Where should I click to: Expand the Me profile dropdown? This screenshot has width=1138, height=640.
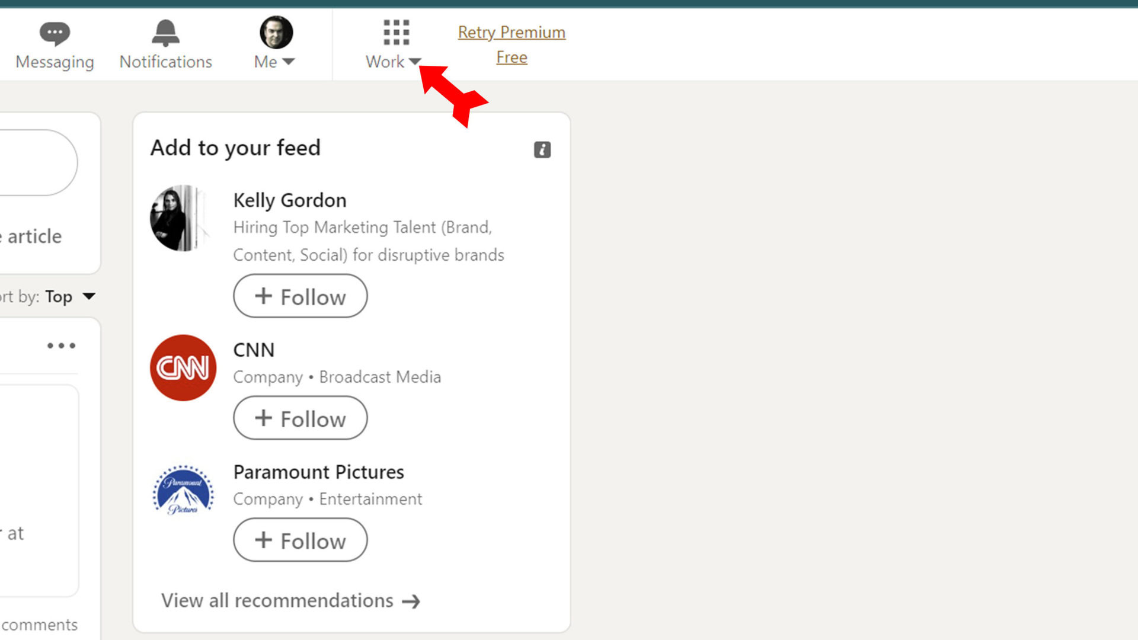pos(288,62)
